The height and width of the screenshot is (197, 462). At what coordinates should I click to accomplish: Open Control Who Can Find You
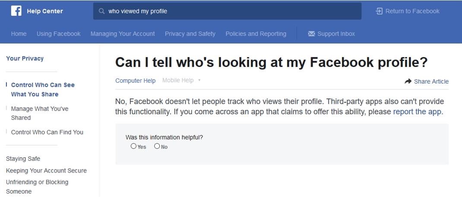47,132
